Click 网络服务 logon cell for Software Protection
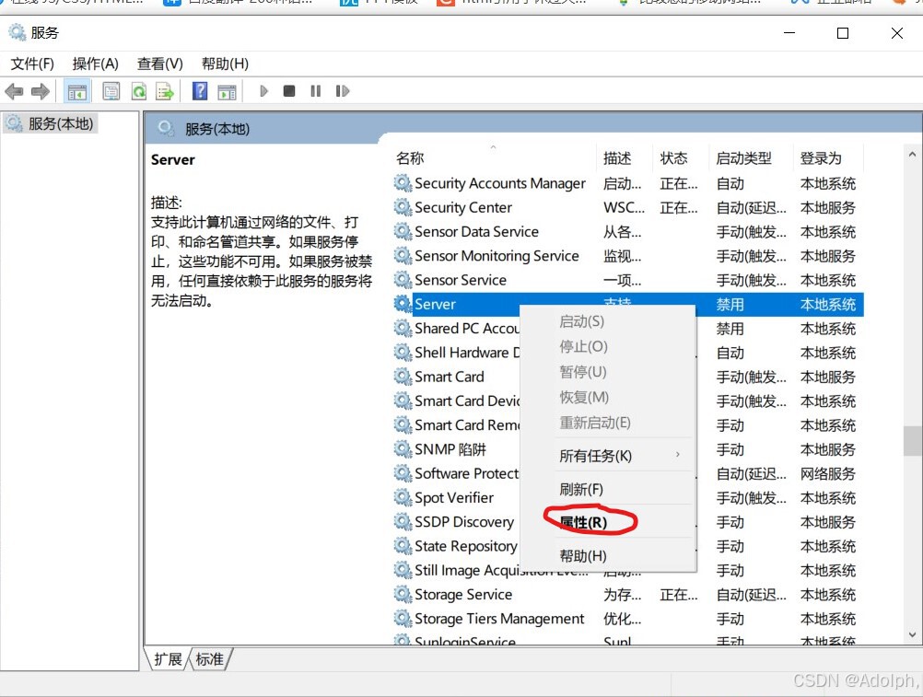Image resolution: width=923 pixels, height=697 pixels. (x=827, y=473)
